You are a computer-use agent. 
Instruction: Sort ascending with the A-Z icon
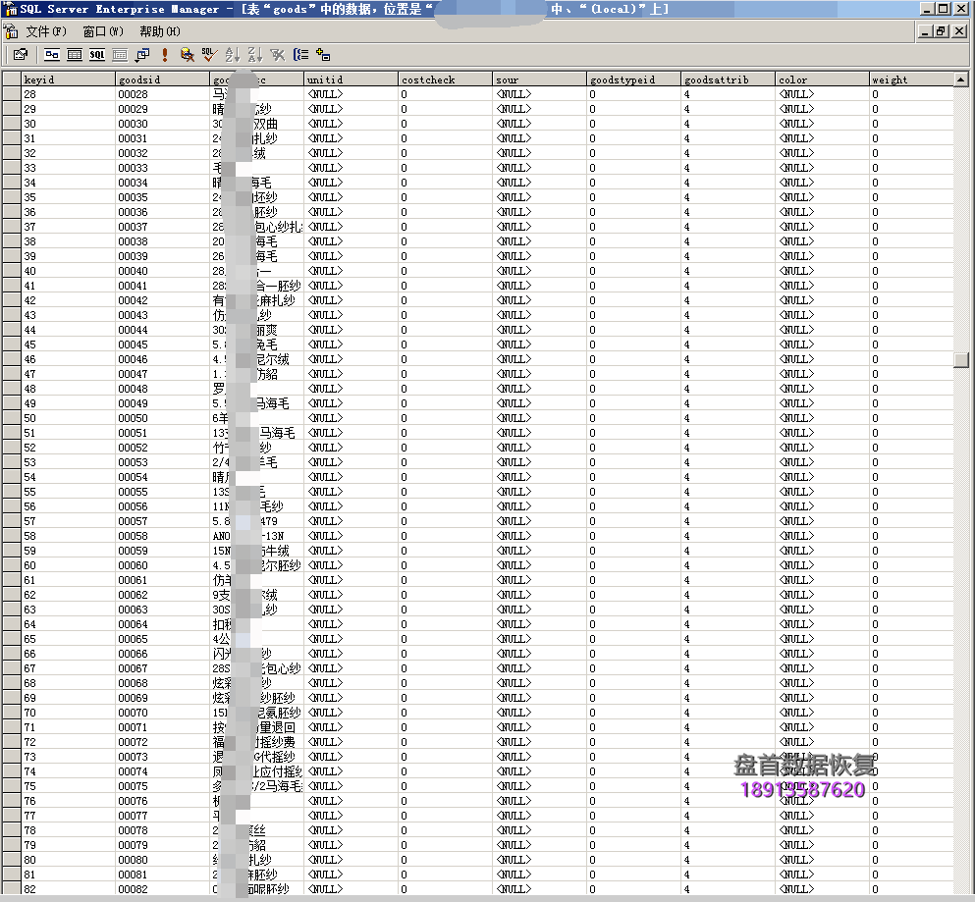point(232,55)
